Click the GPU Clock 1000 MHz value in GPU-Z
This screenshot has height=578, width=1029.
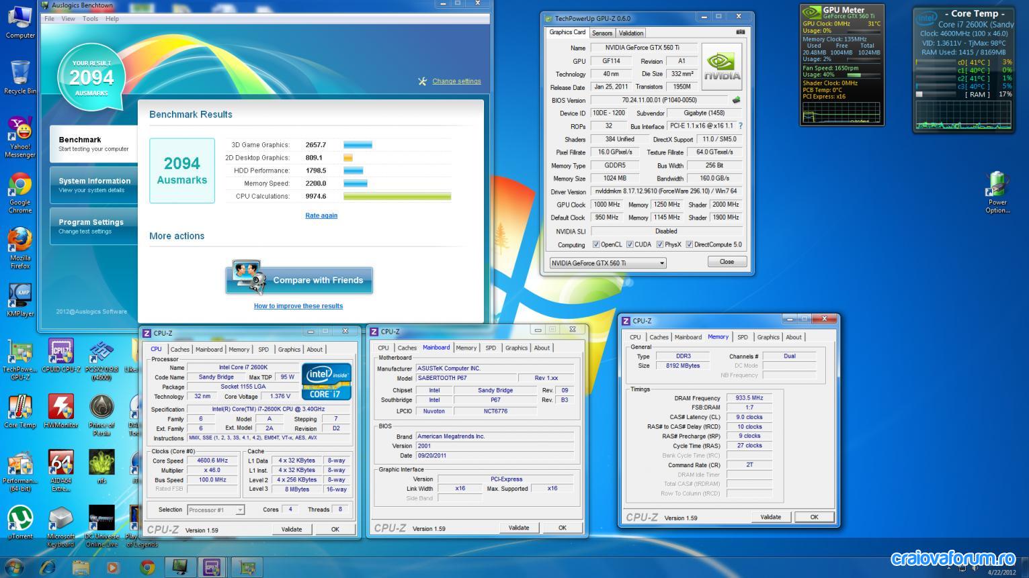[x=606, y=205]
